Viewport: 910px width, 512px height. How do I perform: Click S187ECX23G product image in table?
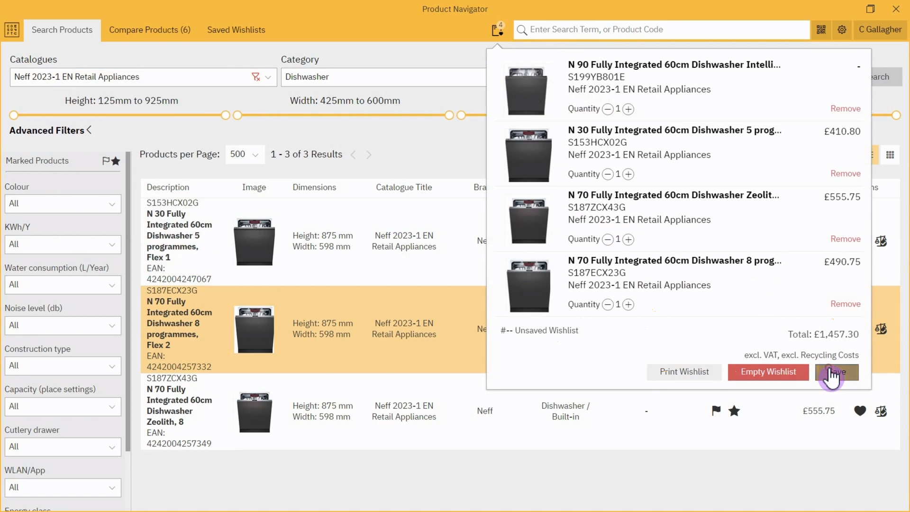[x=255, y=329]
